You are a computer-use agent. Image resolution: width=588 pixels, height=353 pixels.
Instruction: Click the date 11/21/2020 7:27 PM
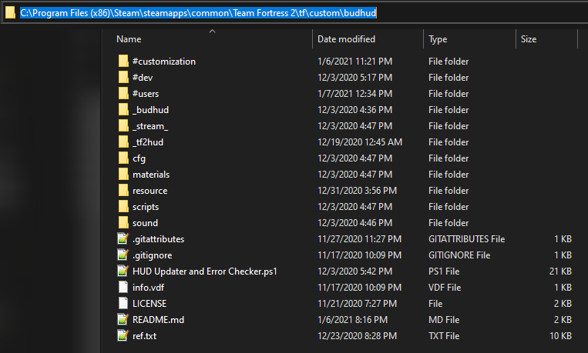click(x=357, y=304)
